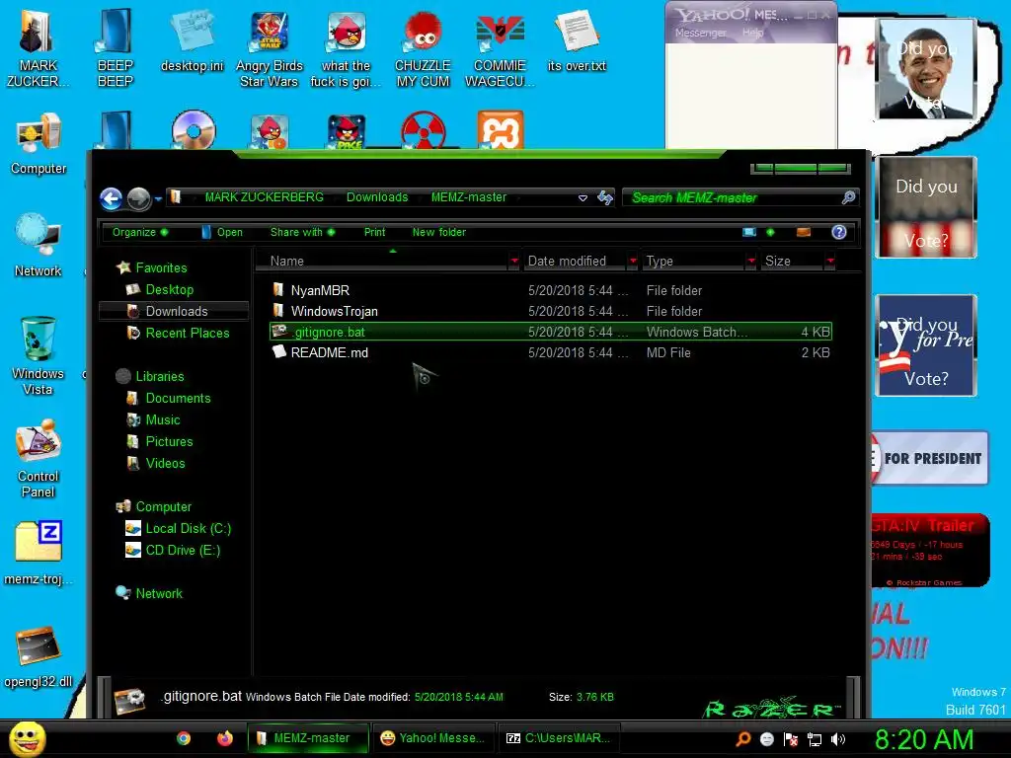Click the volume speaker tray icon
Viewport: 1011px width, 758px height.
point(837,739)
